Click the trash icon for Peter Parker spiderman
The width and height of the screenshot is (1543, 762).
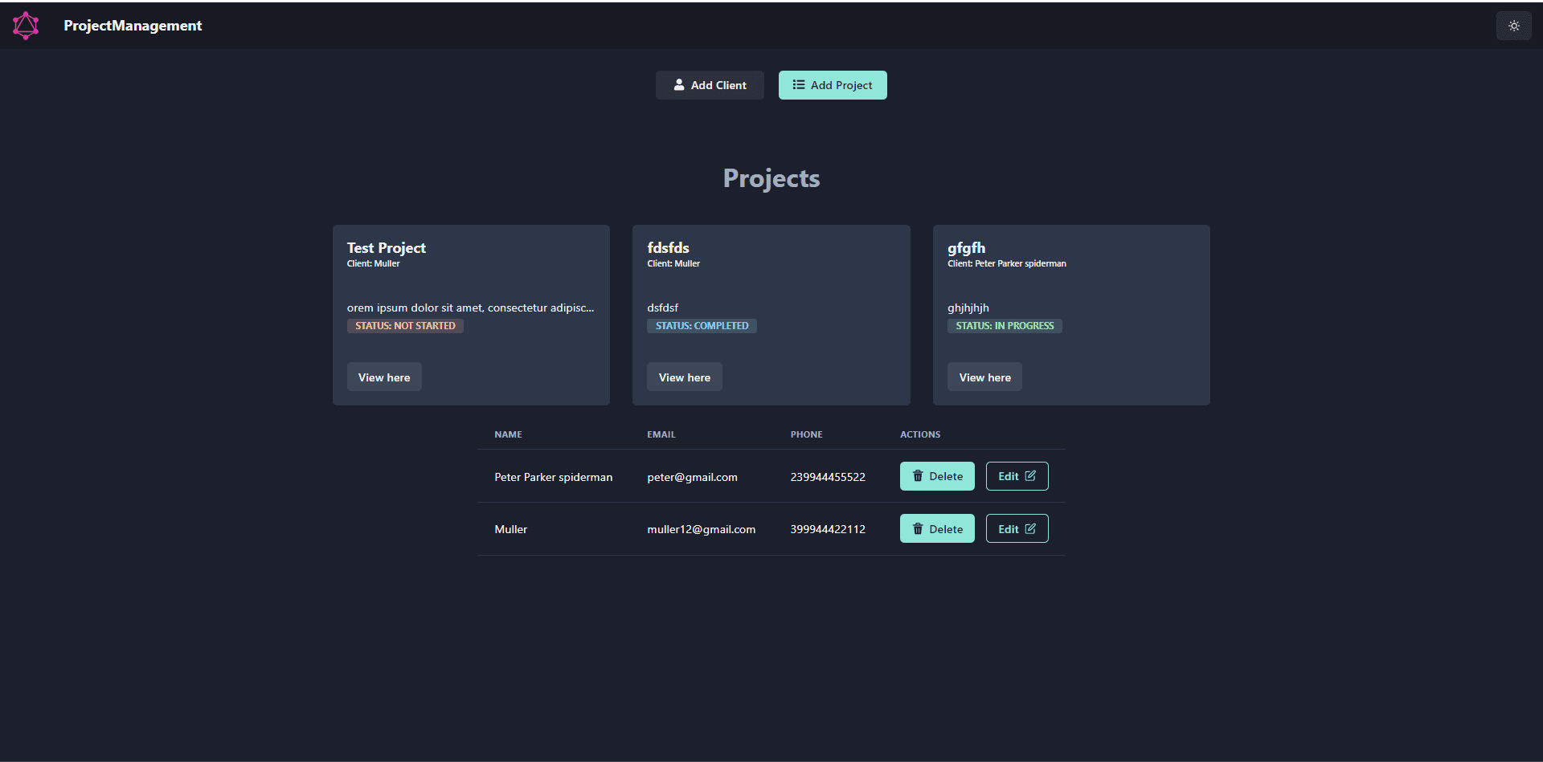pyautogui.click(x=918, y=475)
